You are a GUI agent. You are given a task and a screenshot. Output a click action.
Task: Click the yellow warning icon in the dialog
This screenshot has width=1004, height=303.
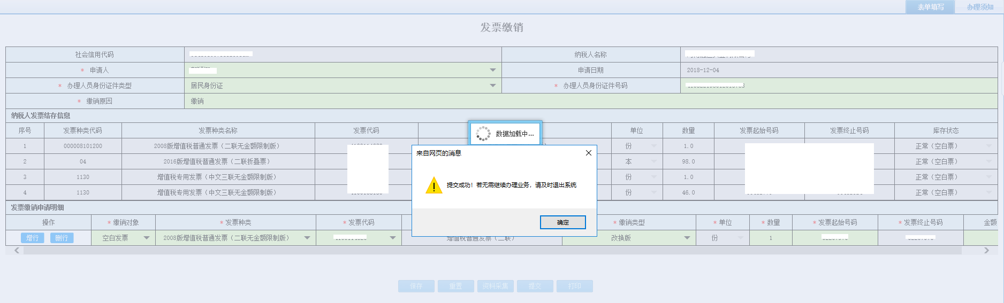pos(433,185)
